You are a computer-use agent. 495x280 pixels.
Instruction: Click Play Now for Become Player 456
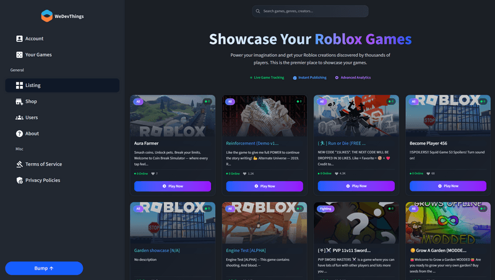(448, 186)
